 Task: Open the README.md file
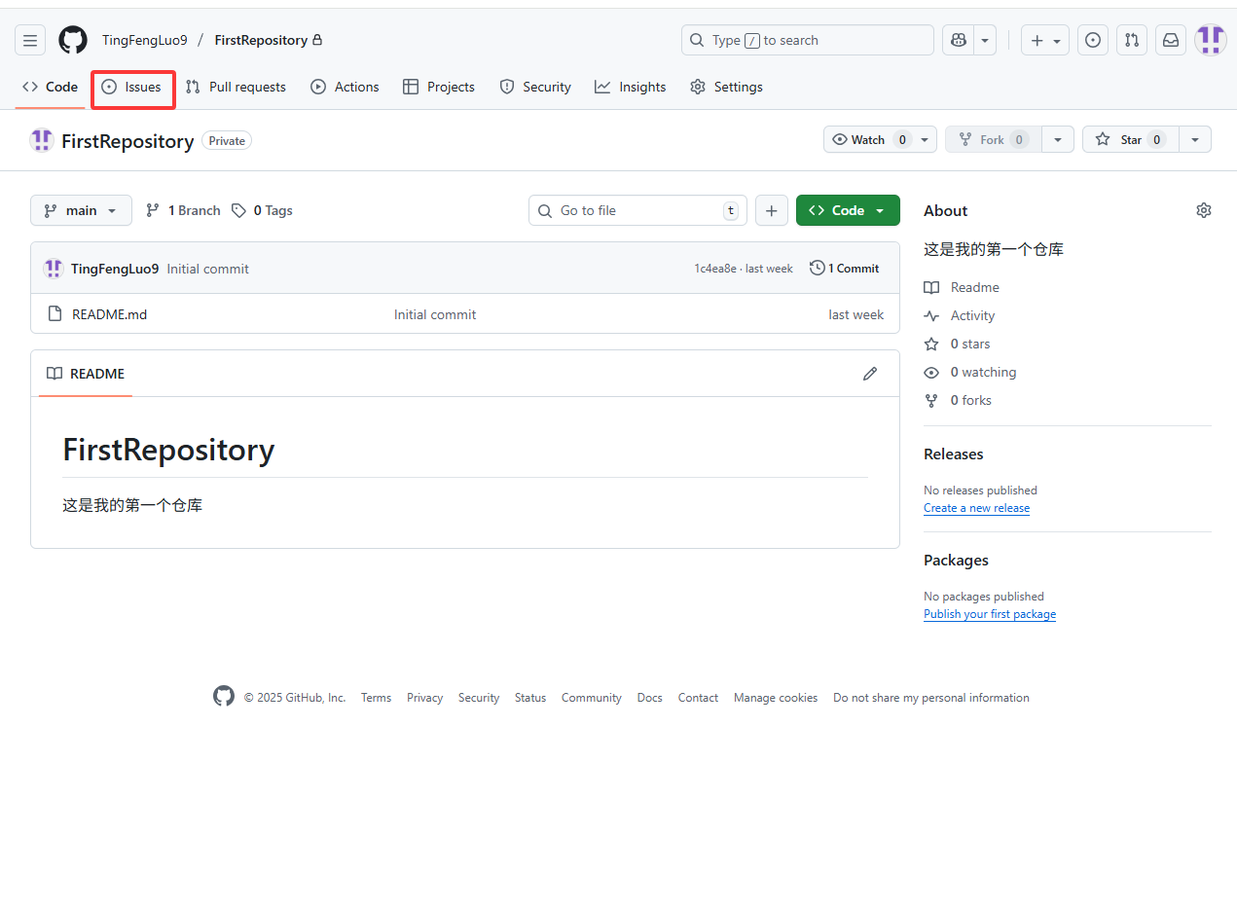(110, 314)
